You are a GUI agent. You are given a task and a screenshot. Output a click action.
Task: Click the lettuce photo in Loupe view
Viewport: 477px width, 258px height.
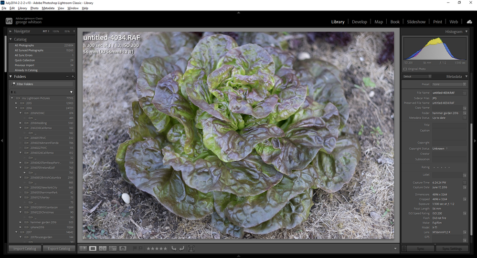pyautogui.click(x=238, y=135)
